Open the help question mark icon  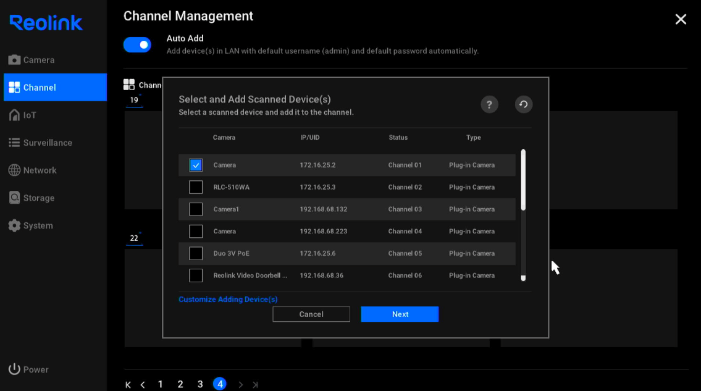(x=489, y=104)
